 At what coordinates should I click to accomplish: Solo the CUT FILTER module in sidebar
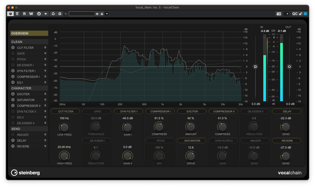45,47
